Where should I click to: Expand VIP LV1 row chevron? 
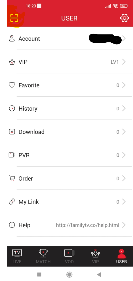tap(124, 62)
